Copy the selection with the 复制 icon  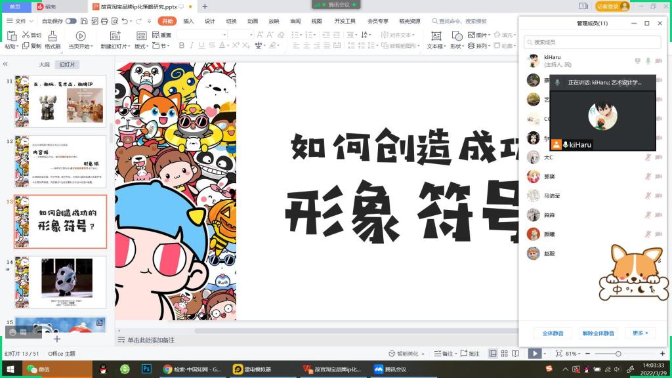click(26, 45)
